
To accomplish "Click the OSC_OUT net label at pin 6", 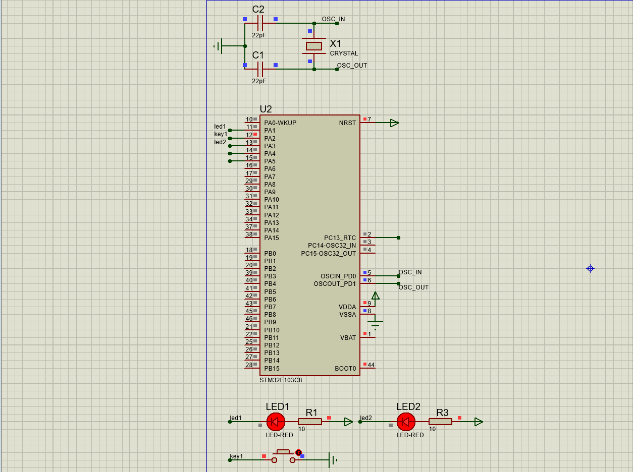I will tap(413, 287).
